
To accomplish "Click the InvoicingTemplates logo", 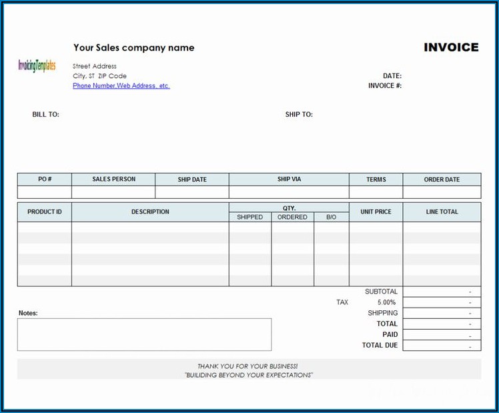I will click(37, 65).
